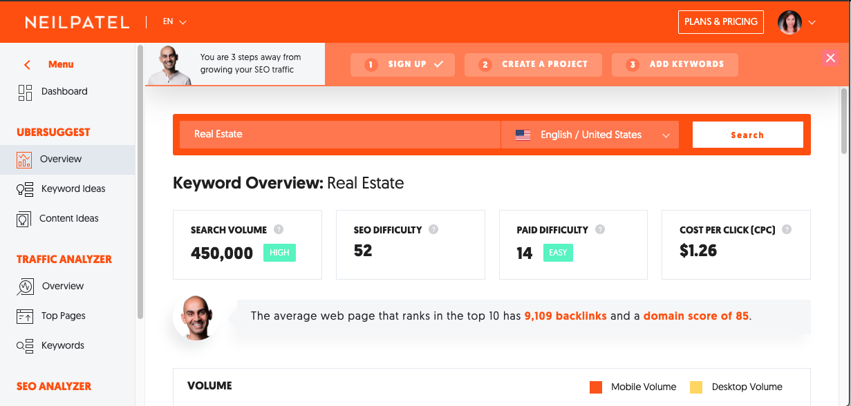Image resolution: width=851 pixels, height=406 pixels.
Task: Click the Paid Difficulty value 14
Action: (x=525, y=253)
